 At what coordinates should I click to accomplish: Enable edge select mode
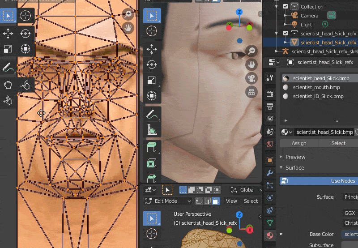(x=208, y=201)
